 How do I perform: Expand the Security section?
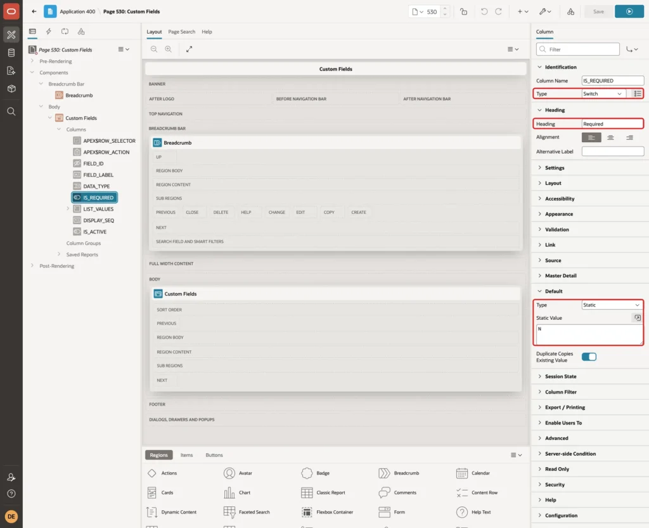(554, 485)
